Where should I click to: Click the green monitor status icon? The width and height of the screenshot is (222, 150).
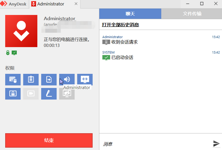(x=14, y=53)
